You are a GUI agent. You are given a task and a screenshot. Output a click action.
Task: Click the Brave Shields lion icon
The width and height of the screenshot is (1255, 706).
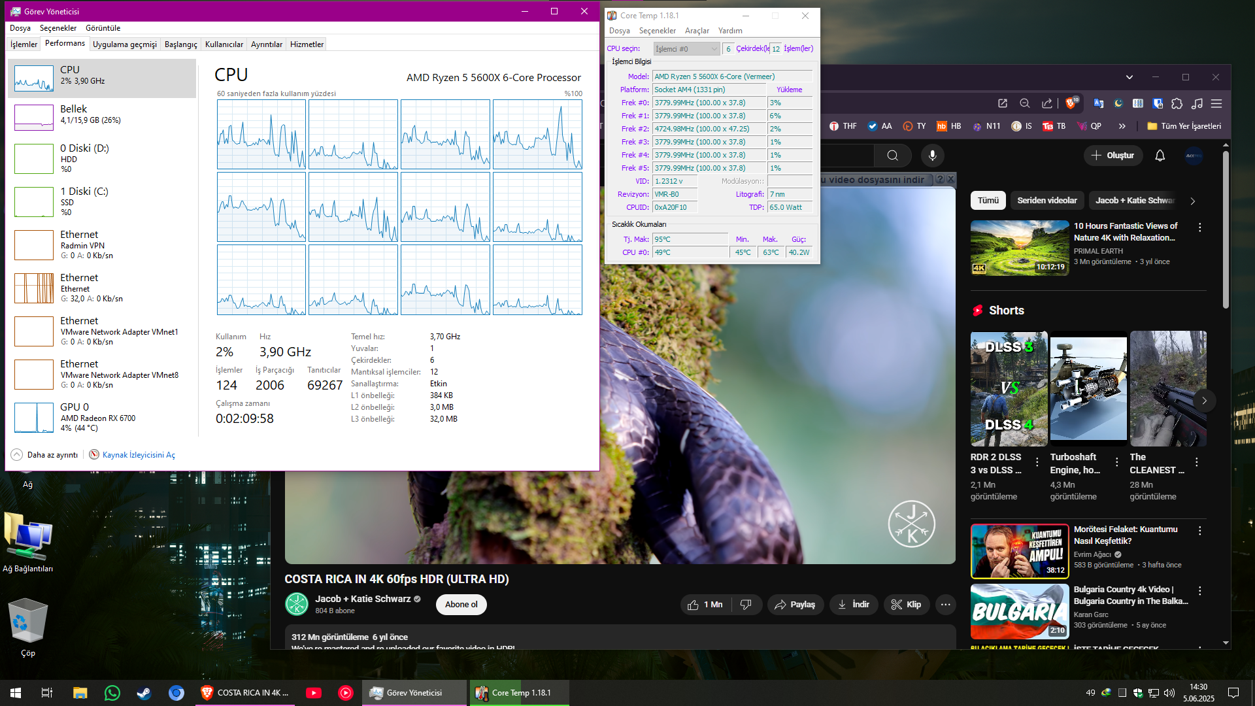pos(1071,103)
